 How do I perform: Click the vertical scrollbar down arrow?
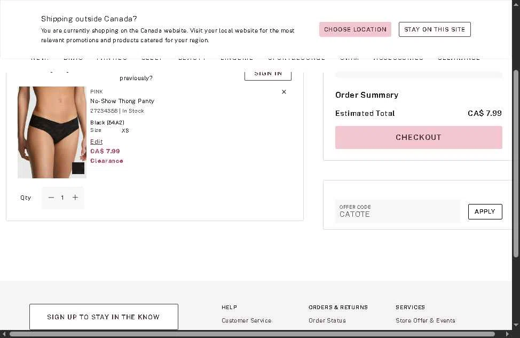point(516,325)
